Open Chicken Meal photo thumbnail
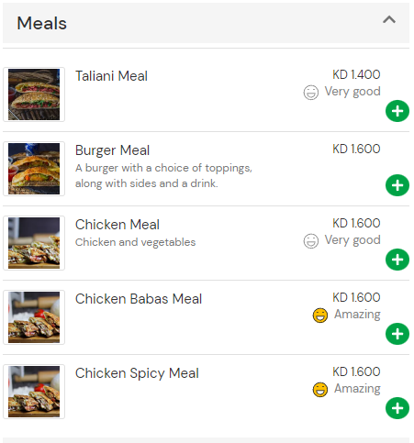414x443 pixels. [x=34, y=243]
